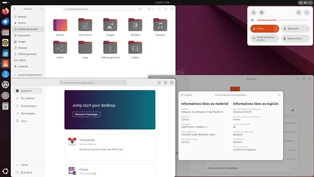Launch Thunderbird mail from the dock
Screen dimensions: 314x177
(x=6, y=22)
